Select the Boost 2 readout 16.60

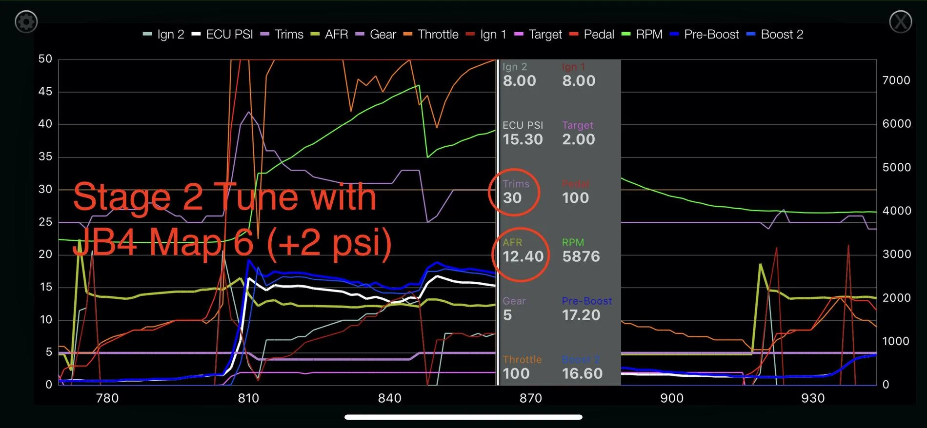583,367
